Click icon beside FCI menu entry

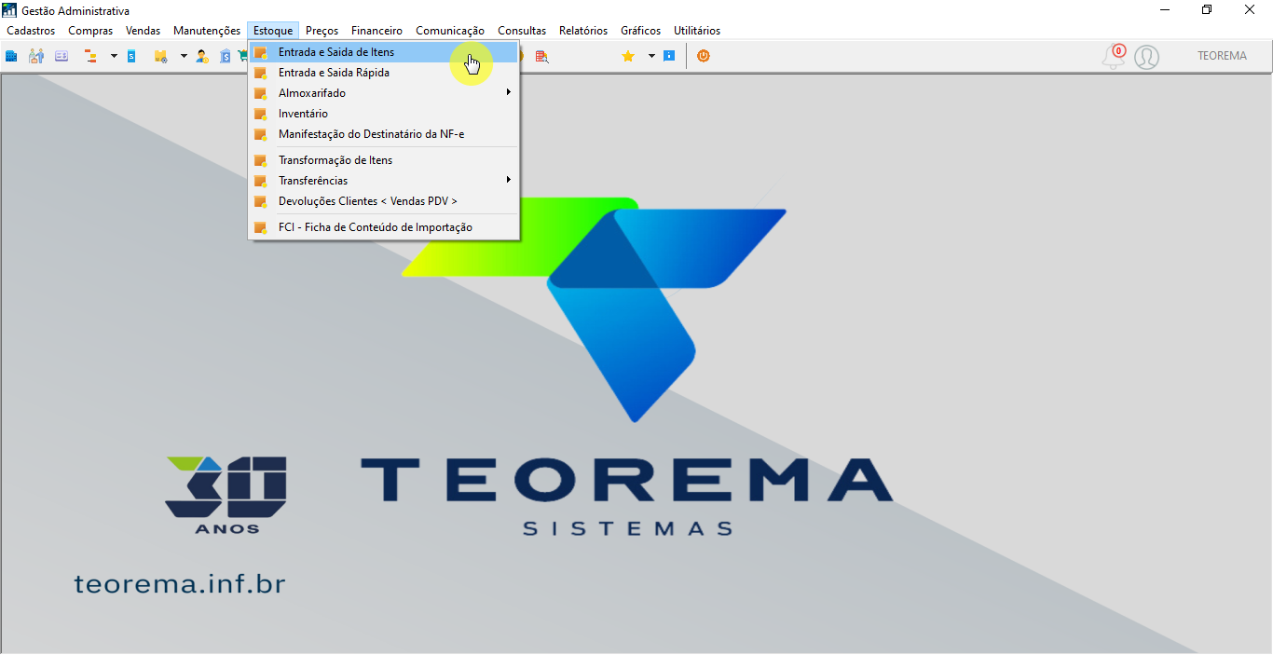pyautogui.click(x=261, y=227)
